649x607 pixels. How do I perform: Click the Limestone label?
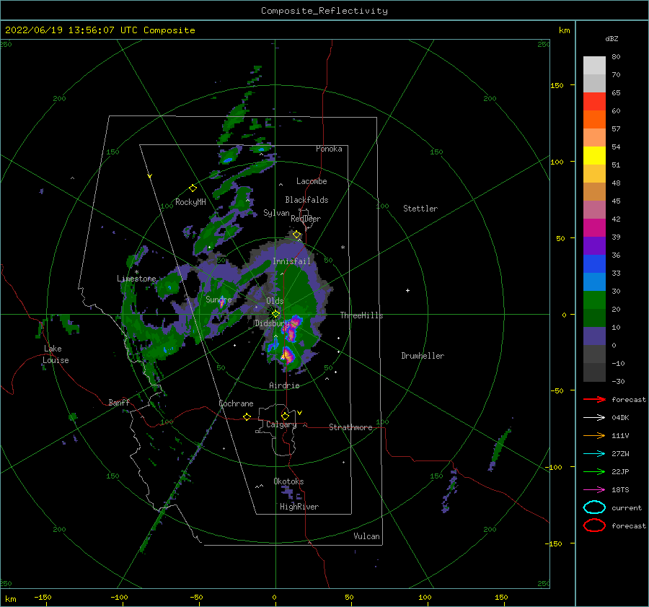click(136, 279)
